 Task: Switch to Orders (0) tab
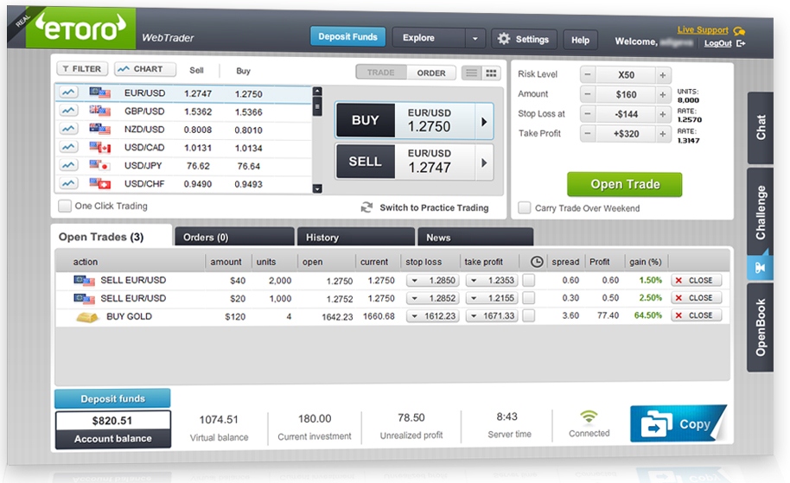[x=234, y=237]
